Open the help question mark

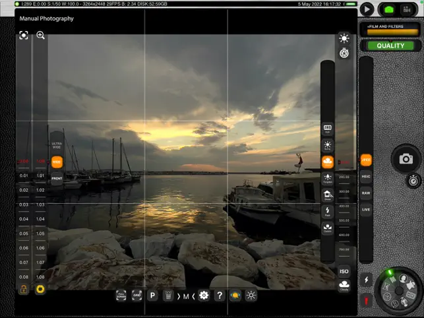pyautogui.click(x=220, y=296)
